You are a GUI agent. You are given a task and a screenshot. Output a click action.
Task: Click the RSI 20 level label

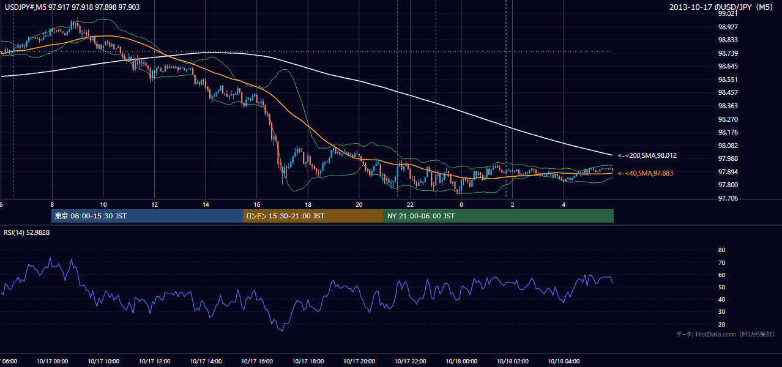[721, 324]
